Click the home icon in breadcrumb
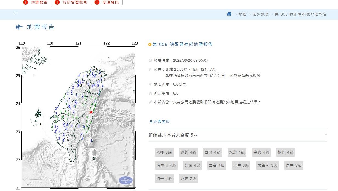Viewport: 338px width, 191px height. click(229, 14)
